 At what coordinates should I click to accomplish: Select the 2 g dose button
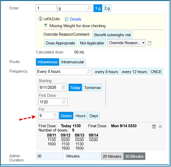point(107,8)
